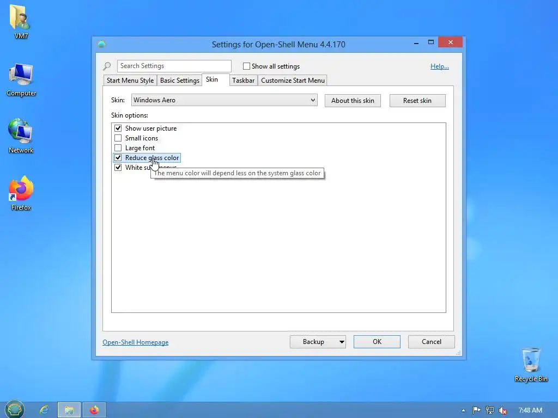Focus the Search Settings field
Viewport: 558px width, 418px height.
coord(174,66)
